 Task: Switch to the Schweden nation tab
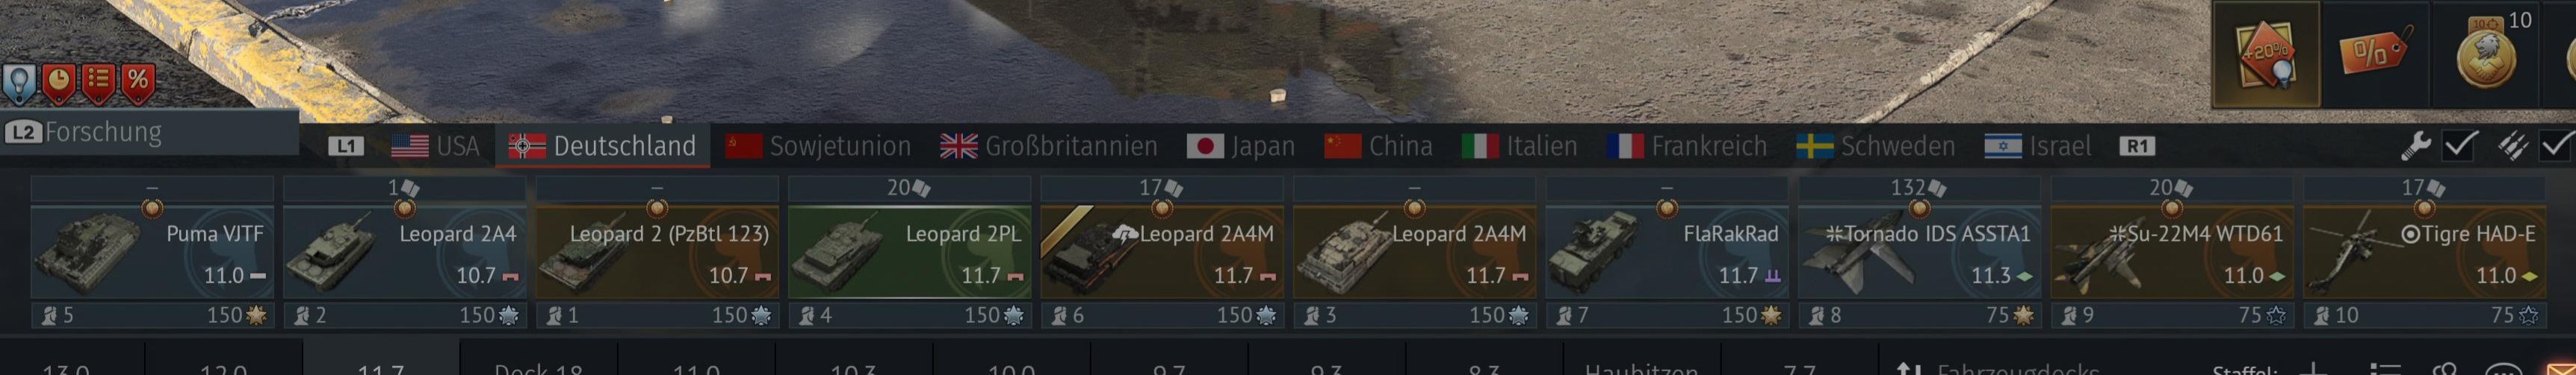click(x=1875, y=145)
